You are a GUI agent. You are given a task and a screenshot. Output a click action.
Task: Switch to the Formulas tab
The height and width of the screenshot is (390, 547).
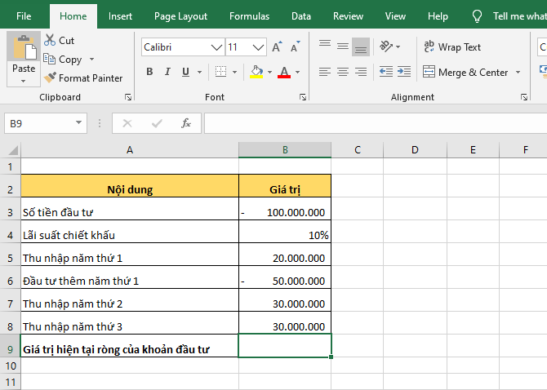point(249,16)
